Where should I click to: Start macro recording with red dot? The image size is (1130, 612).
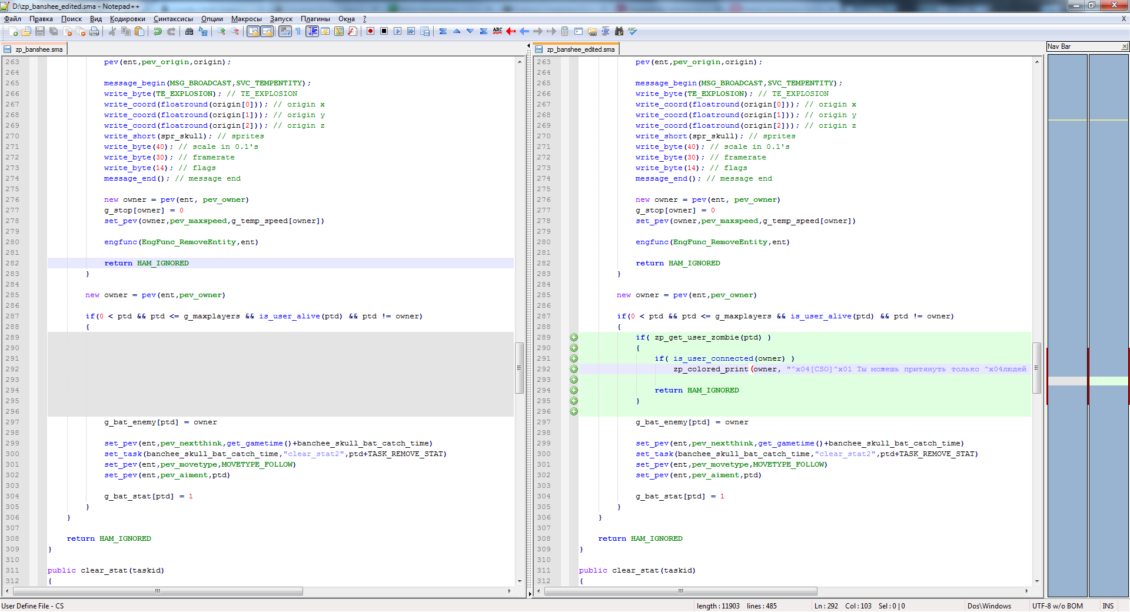coord(370,31)
